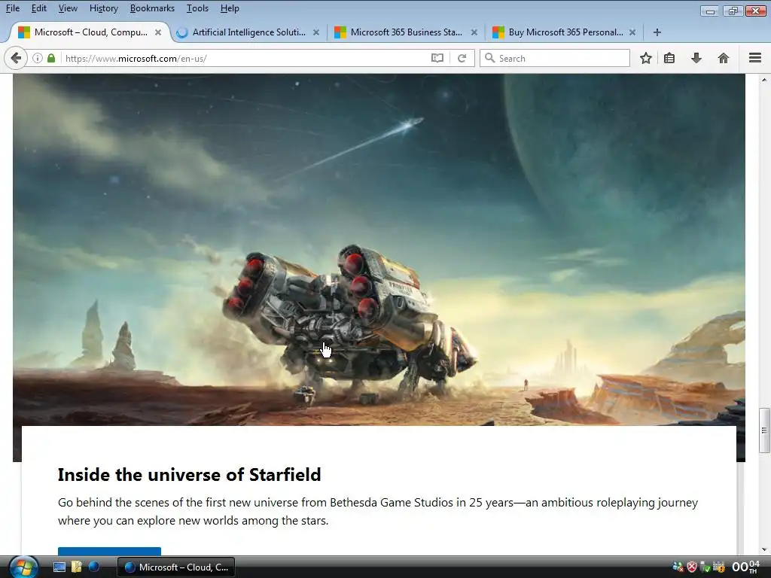Viewport: 771px width, 578px height.
Task: Open the File menu
Action: pyautogui.click(x=13, y=8)
